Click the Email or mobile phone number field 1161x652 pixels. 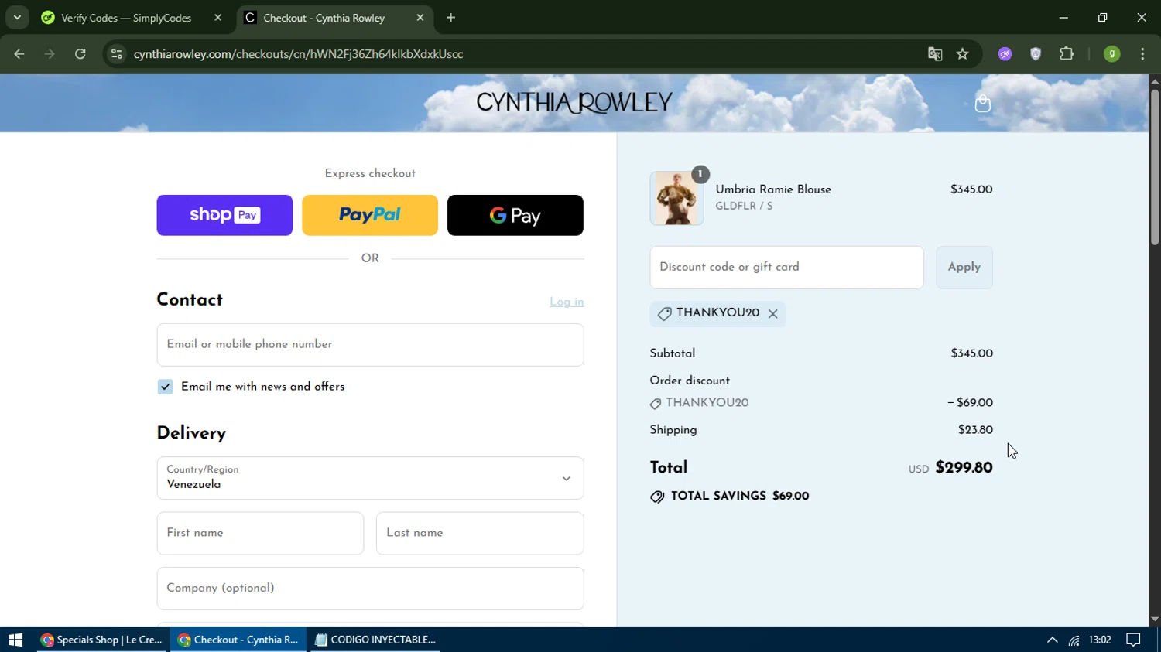point(370,345)
